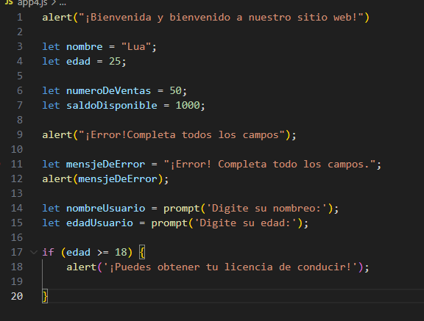Click line number 9 in the gutter
The image size is (424, 321).
(x=19, y=135)
